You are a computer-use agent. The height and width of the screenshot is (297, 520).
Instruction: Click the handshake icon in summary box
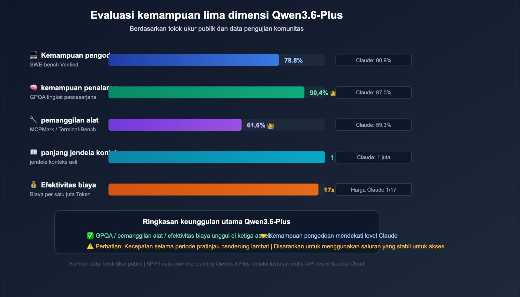pyautogui.click(x=264, y=236)
